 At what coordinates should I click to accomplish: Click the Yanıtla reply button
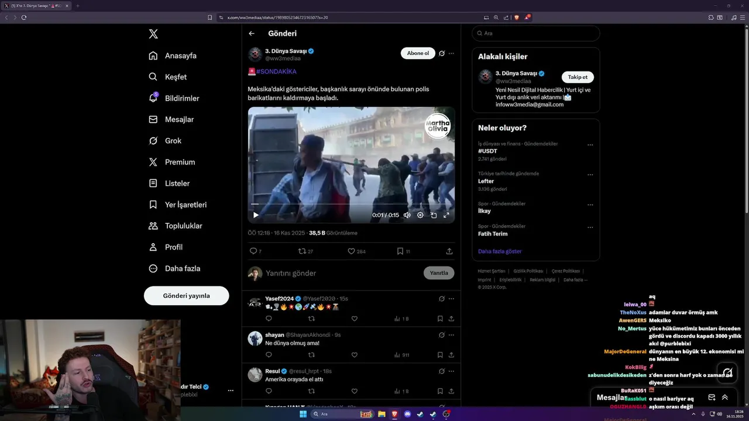(439, 273)
